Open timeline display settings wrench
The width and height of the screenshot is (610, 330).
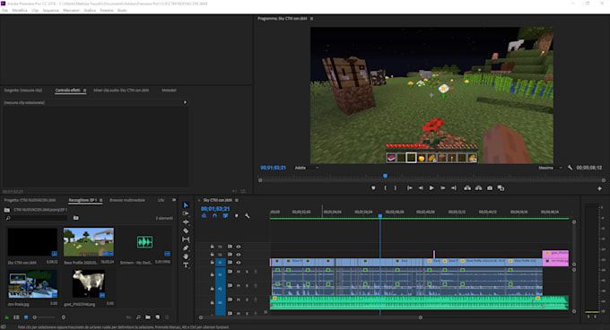click(247, 216)
